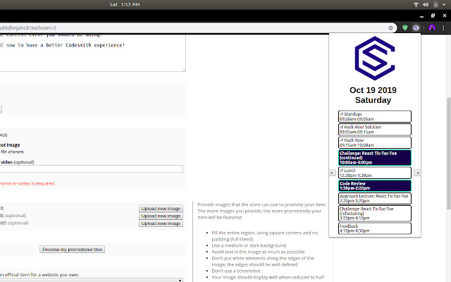Click the Oct 19 2019 date heading
451x282 pixels.
point(373,90)
